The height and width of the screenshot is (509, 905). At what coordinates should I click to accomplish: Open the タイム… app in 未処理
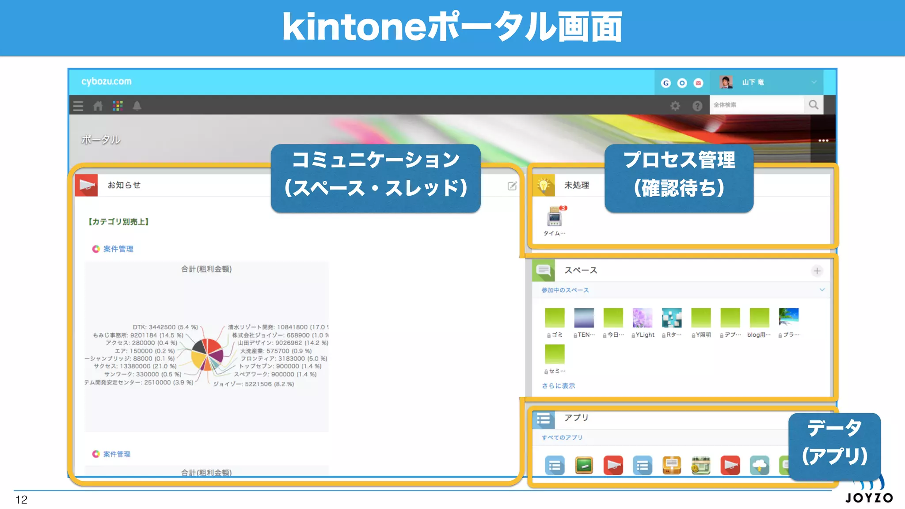(x=555, y=221)
